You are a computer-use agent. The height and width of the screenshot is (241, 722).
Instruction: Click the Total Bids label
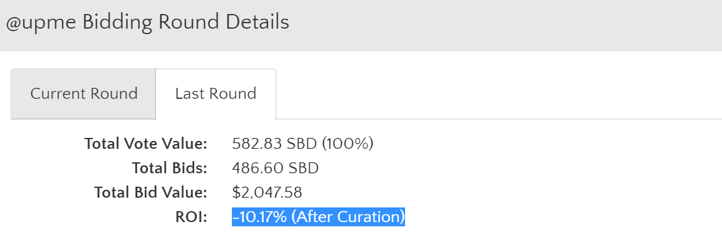coord(169,168)
